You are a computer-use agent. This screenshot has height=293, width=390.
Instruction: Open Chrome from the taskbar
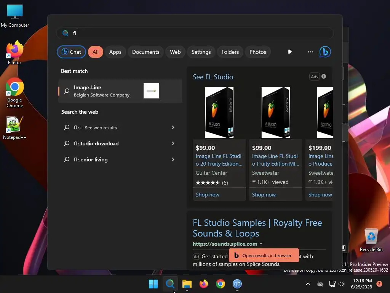tap(221, 284)
